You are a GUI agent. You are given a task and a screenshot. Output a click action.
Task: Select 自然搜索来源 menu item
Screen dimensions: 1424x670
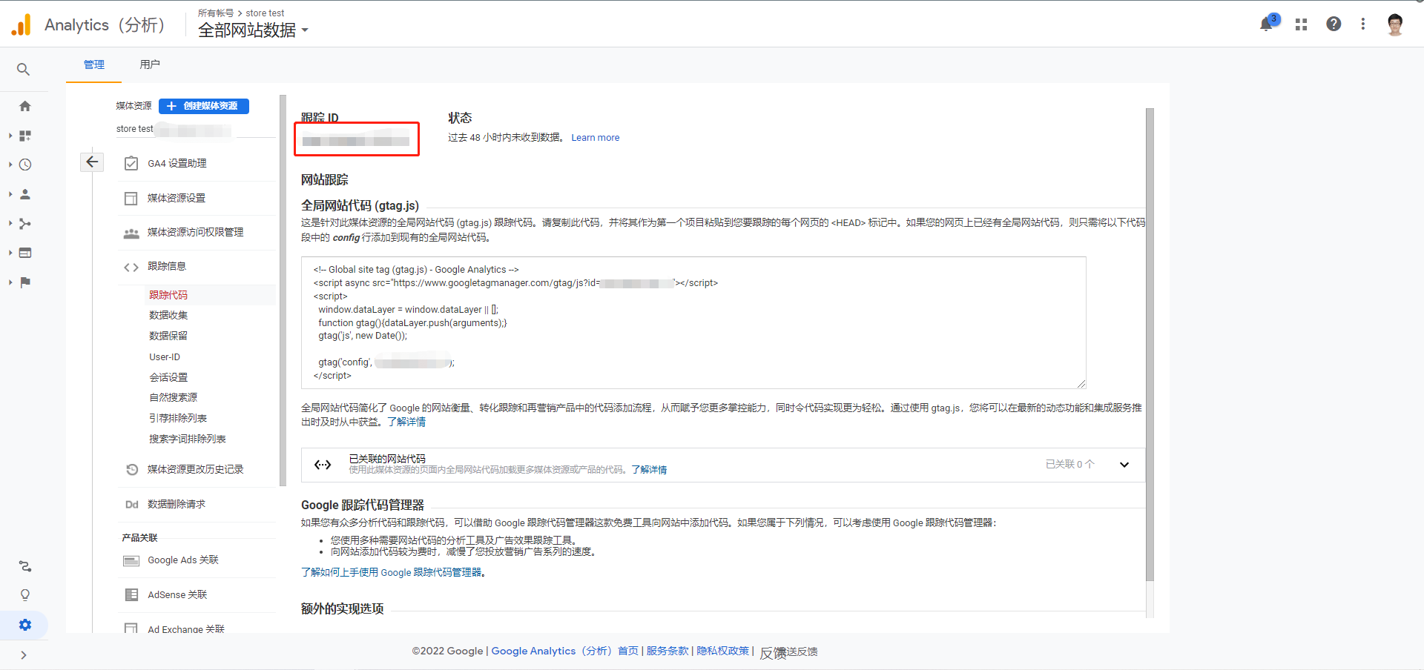[174, 397]
